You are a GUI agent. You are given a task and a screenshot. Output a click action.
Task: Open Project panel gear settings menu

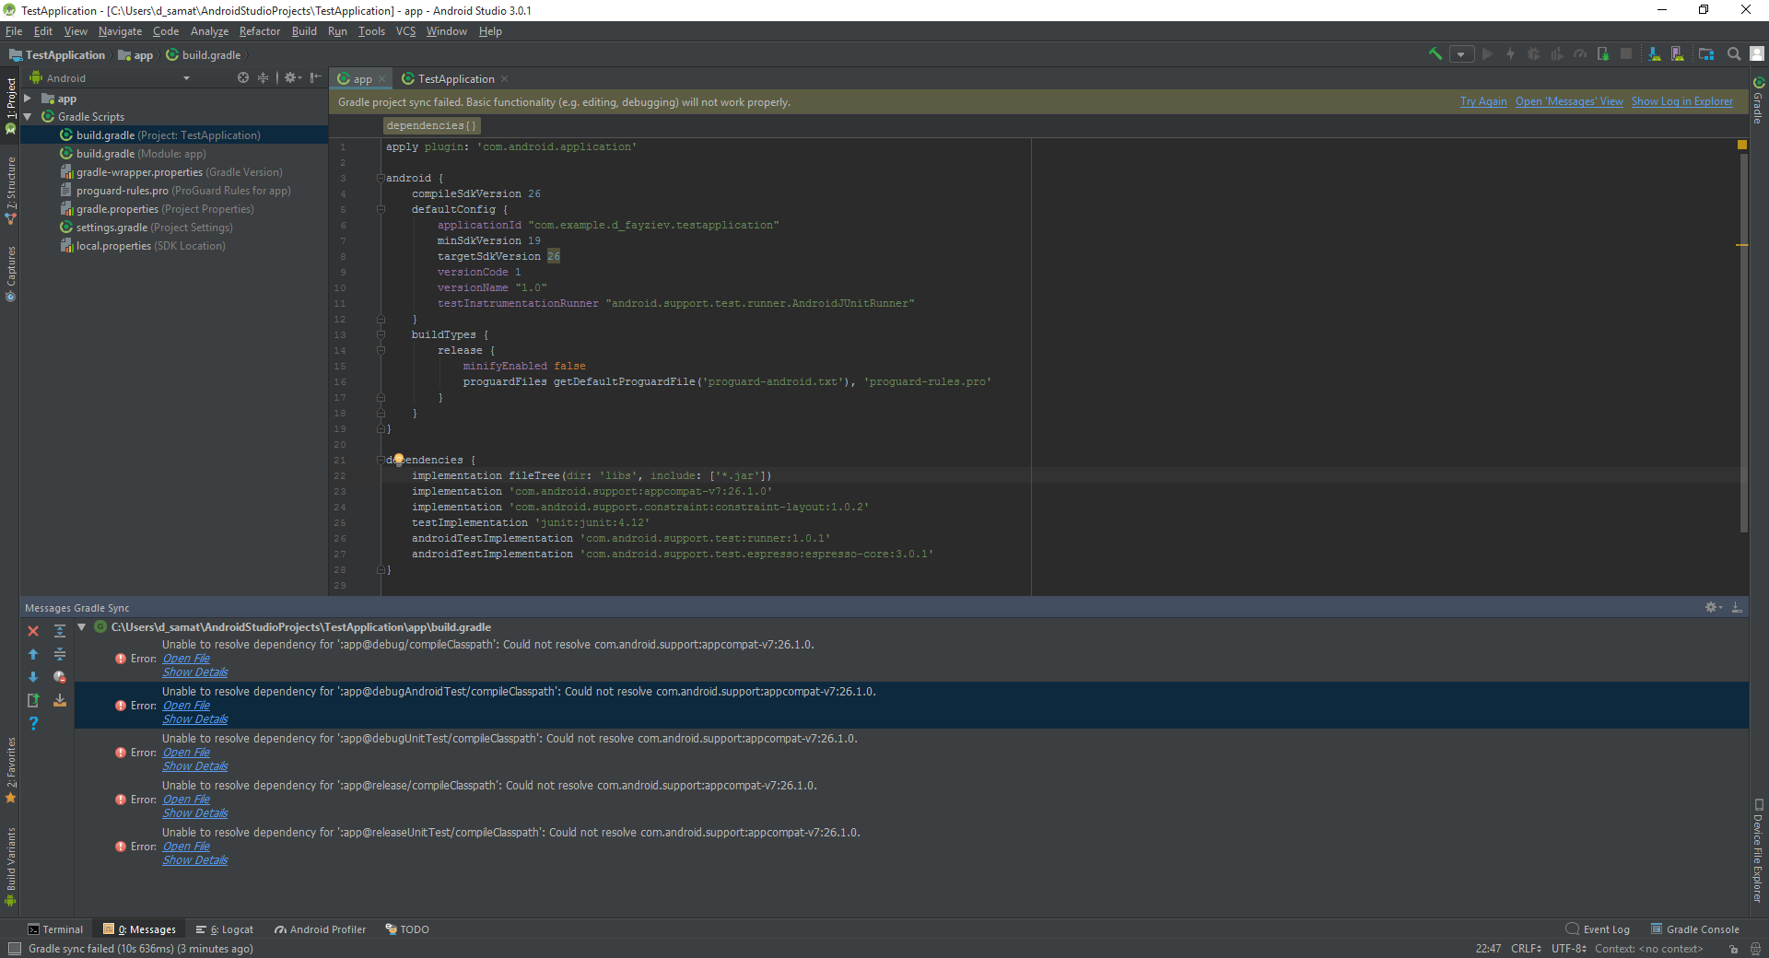pos(292,78)
